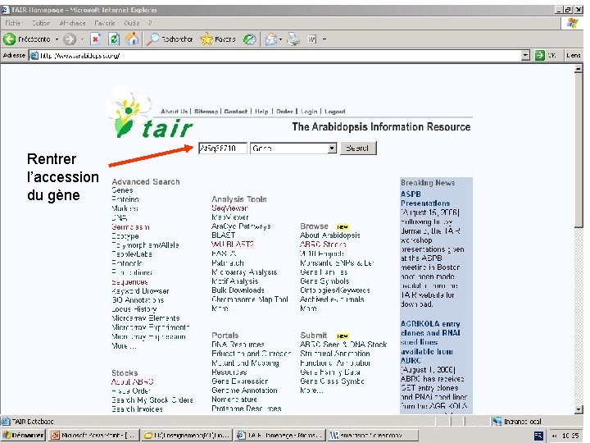
Task: Open the Bulk Downloads link
Action: pyautogui.click(x=238, y=290)
